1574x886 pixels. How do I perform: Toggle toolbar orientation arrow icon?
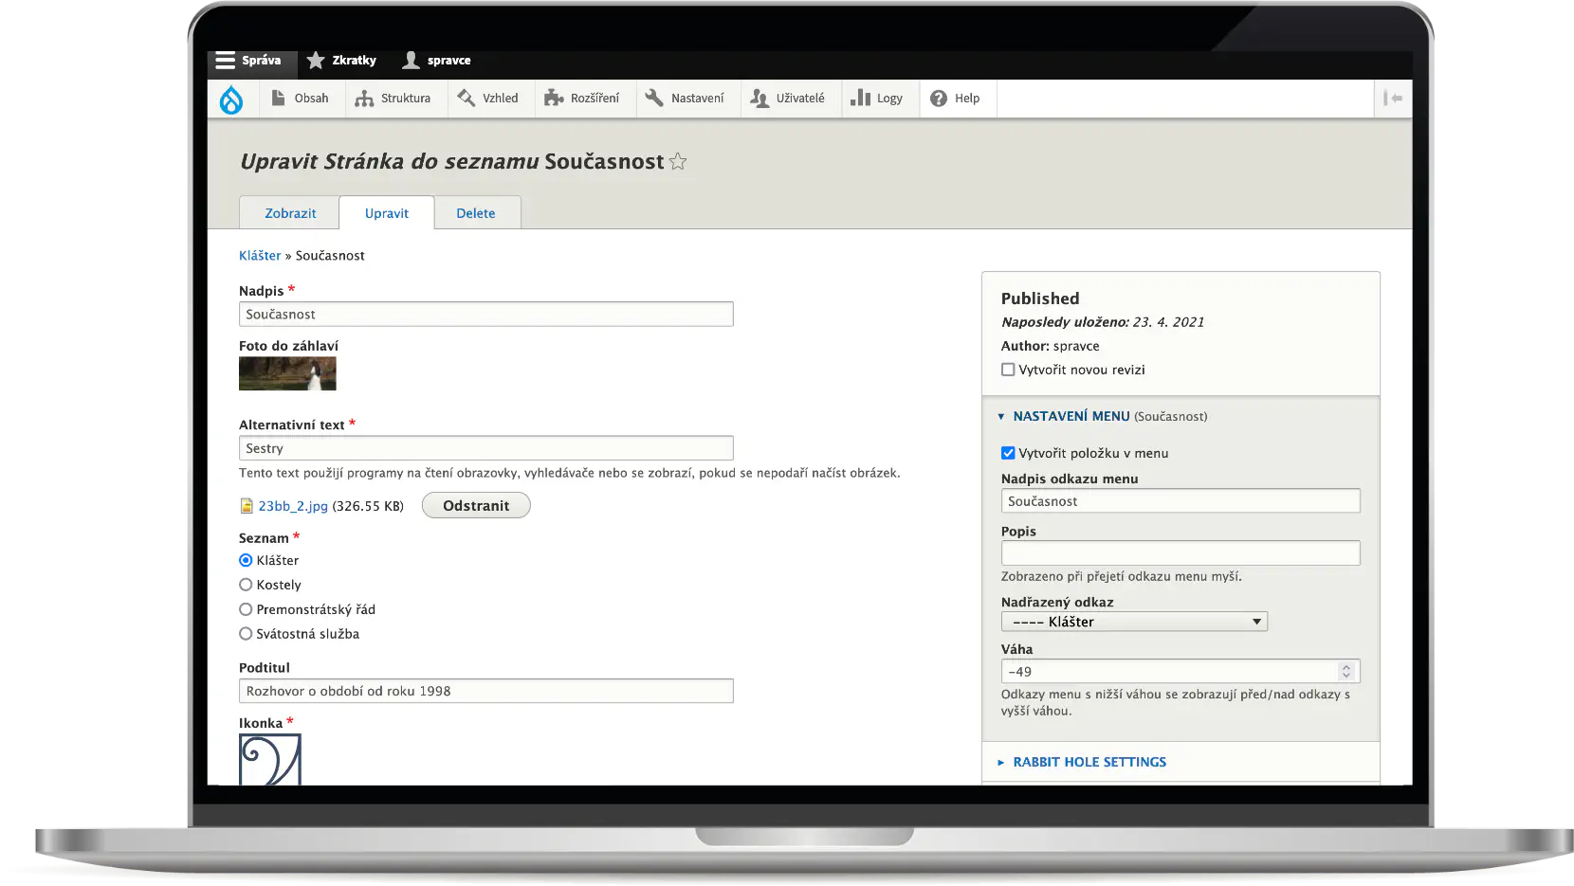[1392, 99]
